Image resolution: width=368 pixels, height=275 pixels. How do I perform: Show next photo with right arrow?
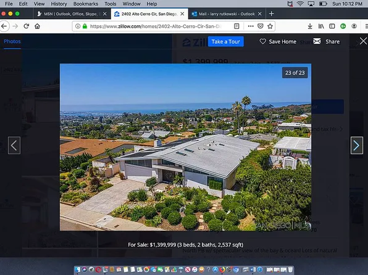coord(357,146)
